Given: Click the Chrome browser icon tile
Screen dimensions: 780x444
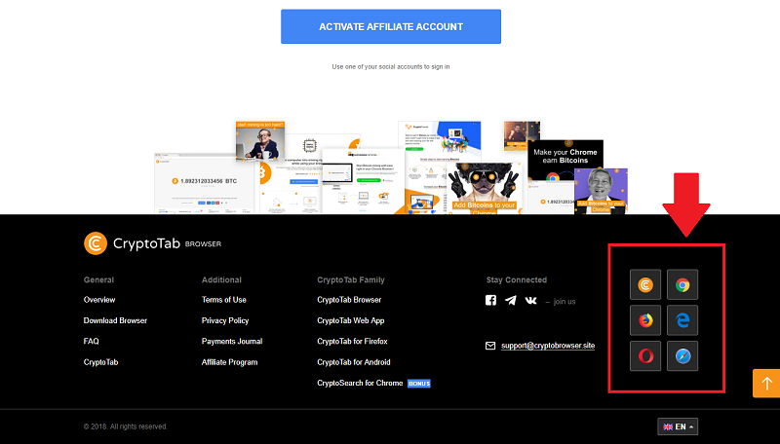Looking at the screenshot, I should [x=682, y=285].
